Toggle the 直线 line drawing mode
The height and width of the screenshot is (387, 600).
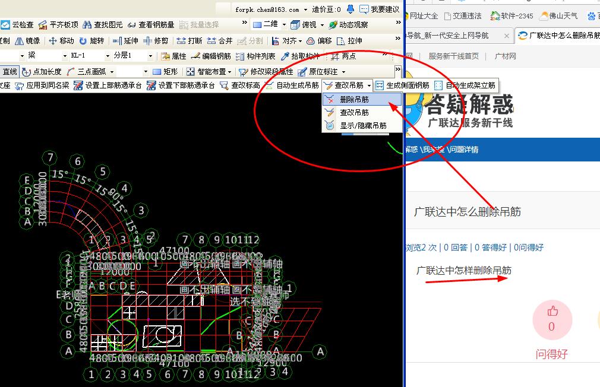[x=10, y=71]
